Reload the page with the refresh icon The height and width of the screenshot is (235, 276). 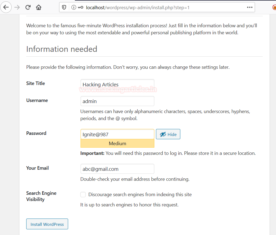coord(28,7)
